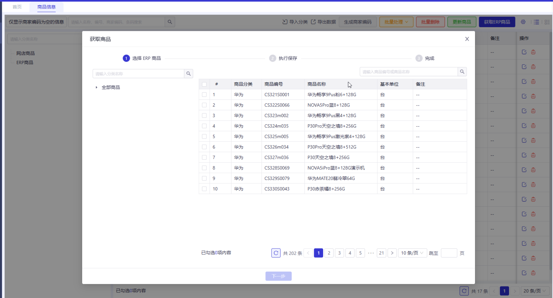The image size is (553, 298).
Task: Select ERP商品 in the background tree
Action: pos(25,63)
